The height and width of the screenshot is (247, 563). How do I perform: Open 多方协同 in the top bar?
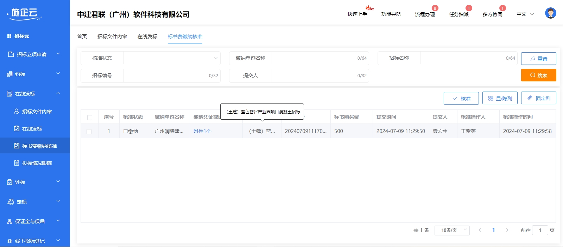492,14
